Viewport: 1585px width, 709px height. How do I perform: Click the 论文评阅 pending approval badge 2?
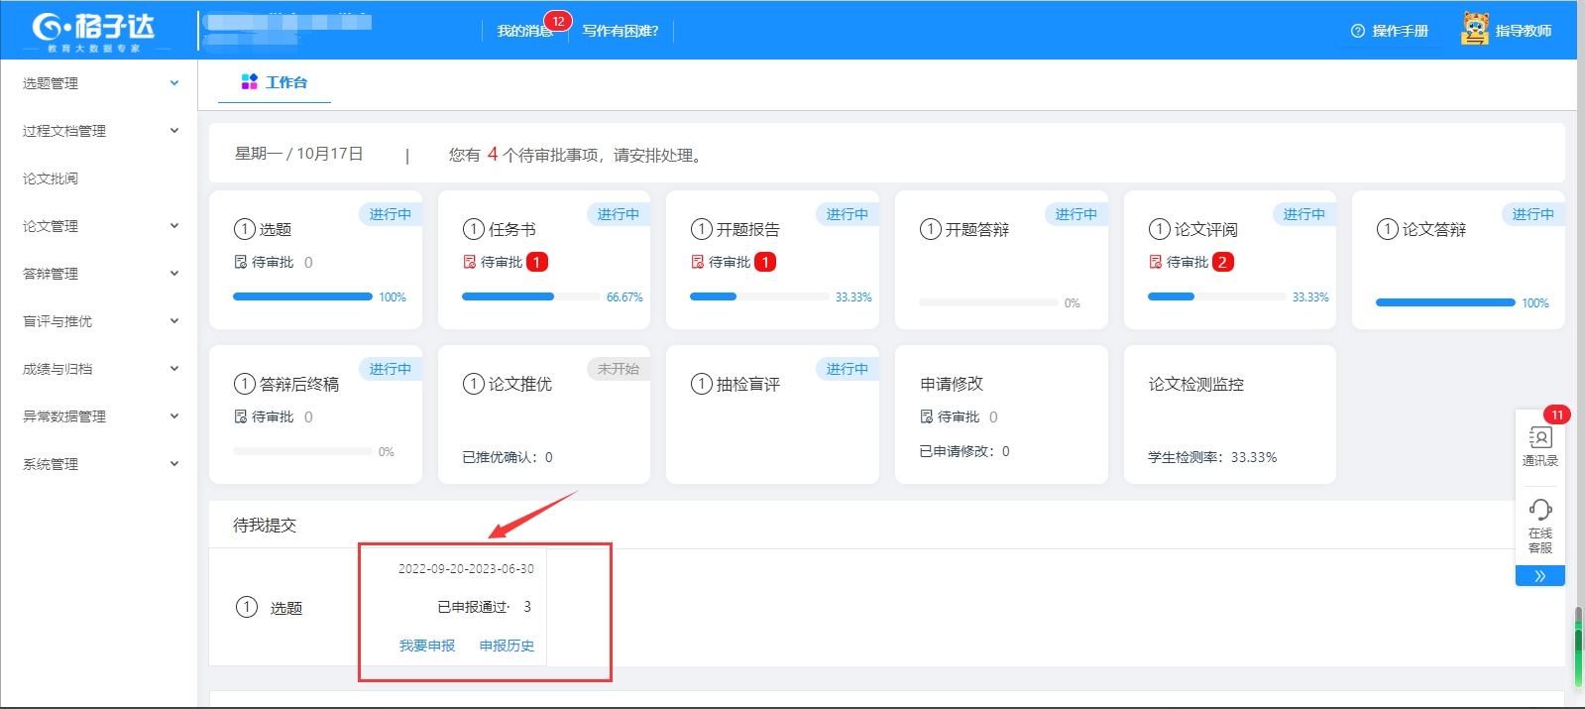(x=1223, y=262)
